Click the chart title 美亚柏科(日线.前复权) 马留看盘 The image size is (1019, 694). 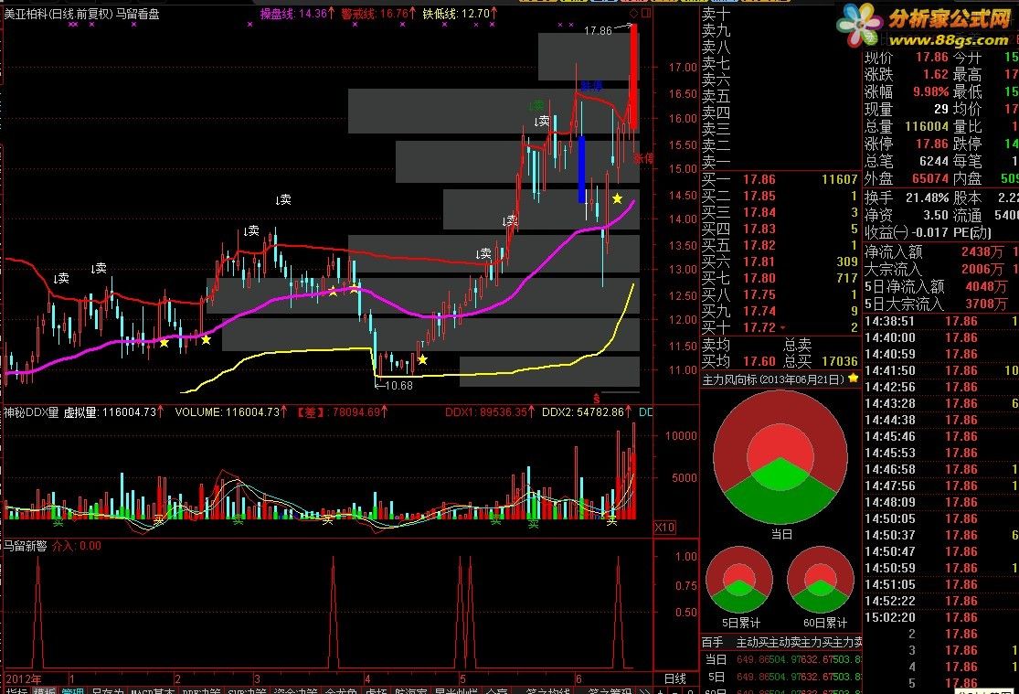click(x=82, y=13)
